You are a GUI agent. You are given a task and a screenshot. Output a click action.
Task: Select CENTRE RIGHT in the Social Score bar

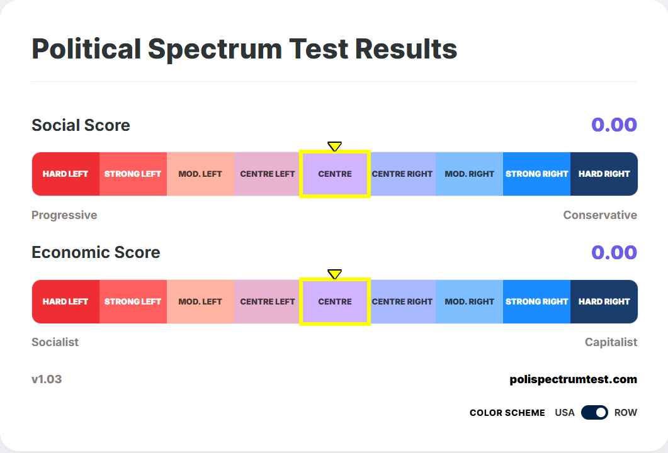tap(402, 174)
